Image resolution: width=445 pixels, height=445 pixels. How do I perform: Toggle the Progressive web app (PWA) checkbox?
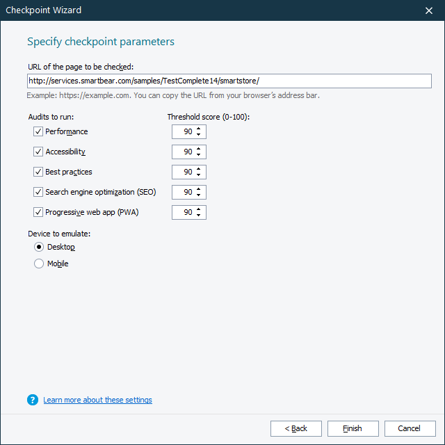pyautogui.click(x=38, y=212)
